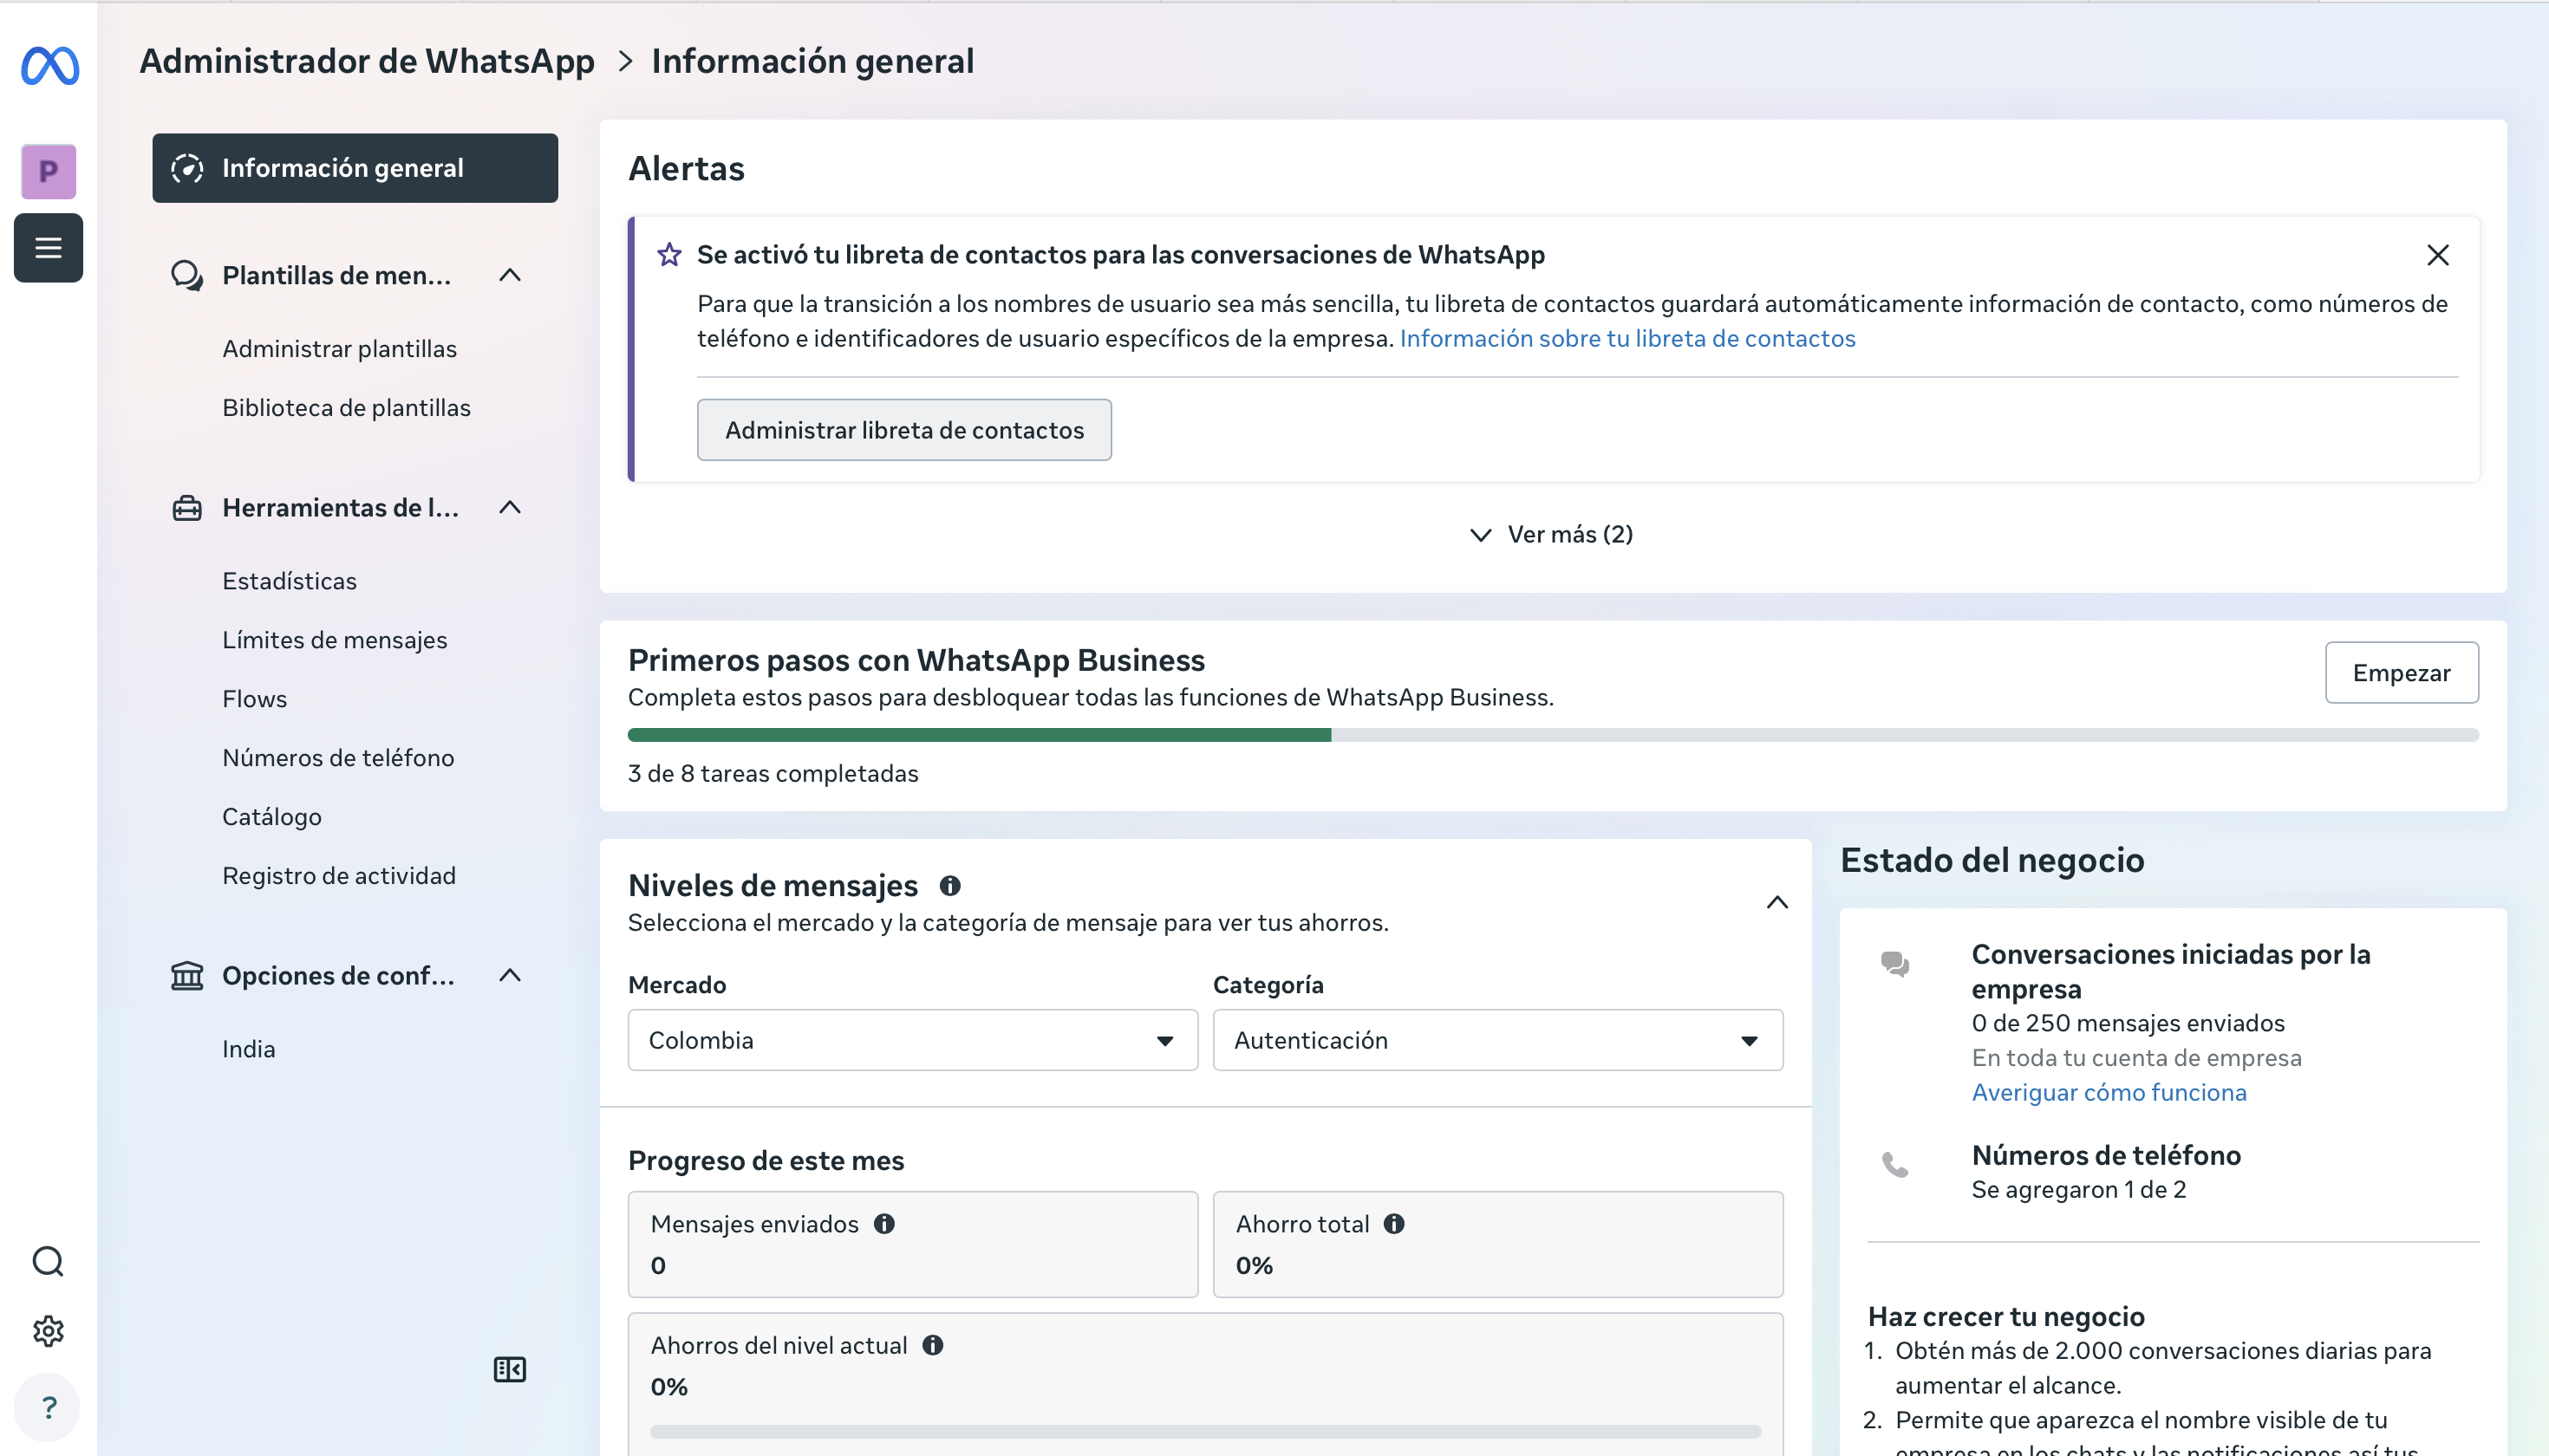
Task: Open Biblioteca de plantillas
Action: (346, 408)
